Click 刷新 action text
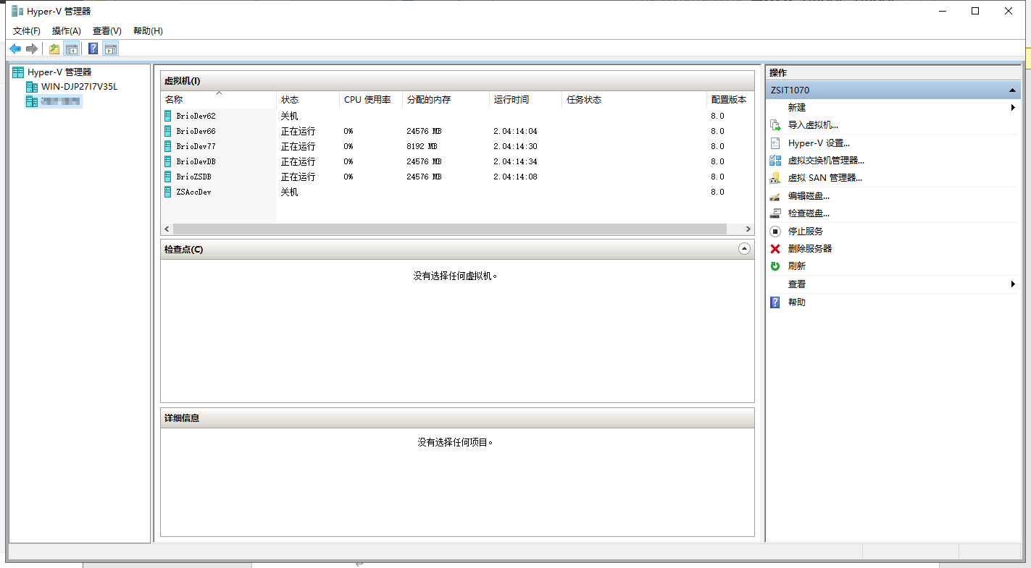 point(797,266)
